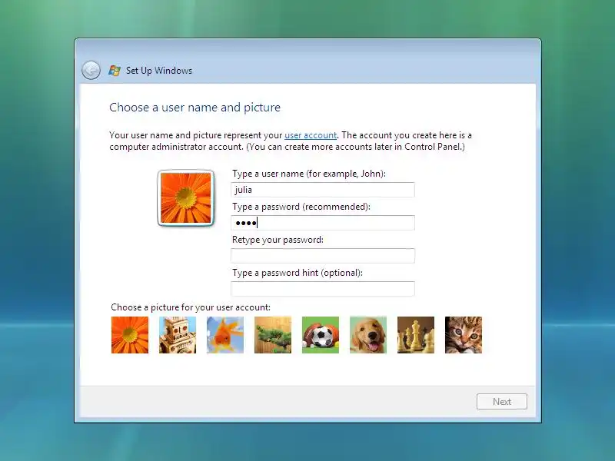Open the user account help link
Viewport: 615px width, 461px height.
click(x=311, y=135)
